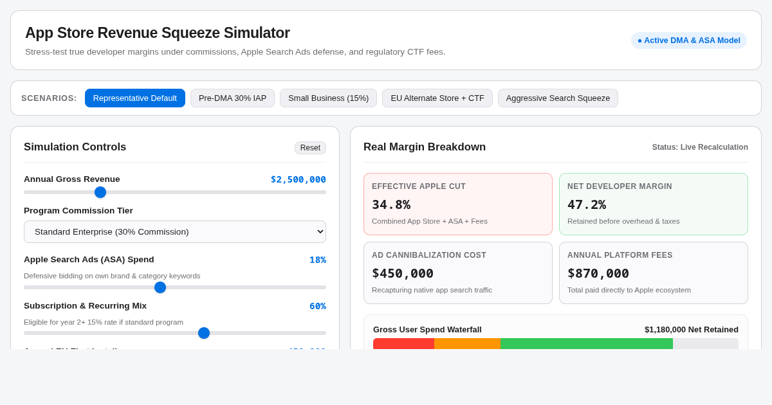Load the Aggressive Search Squeeze scenario

pyautogui.click(x=558, y=98)
